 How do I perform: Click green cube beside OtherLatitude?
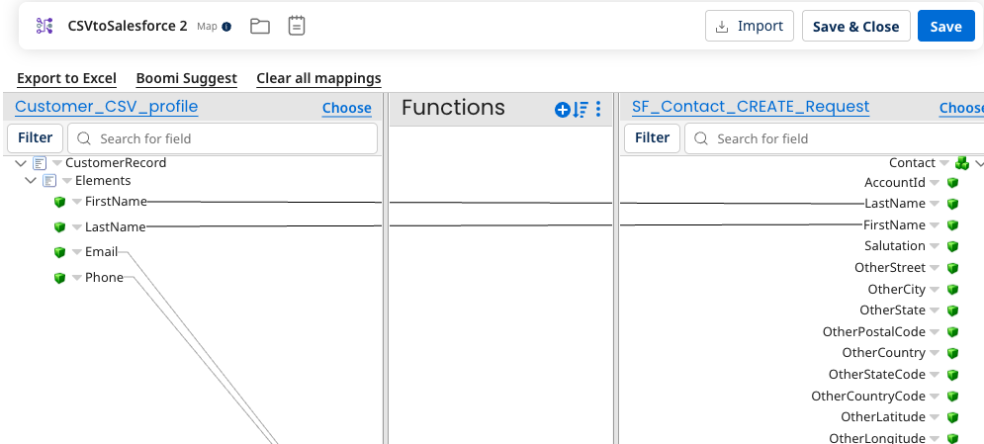coord(952,417)
